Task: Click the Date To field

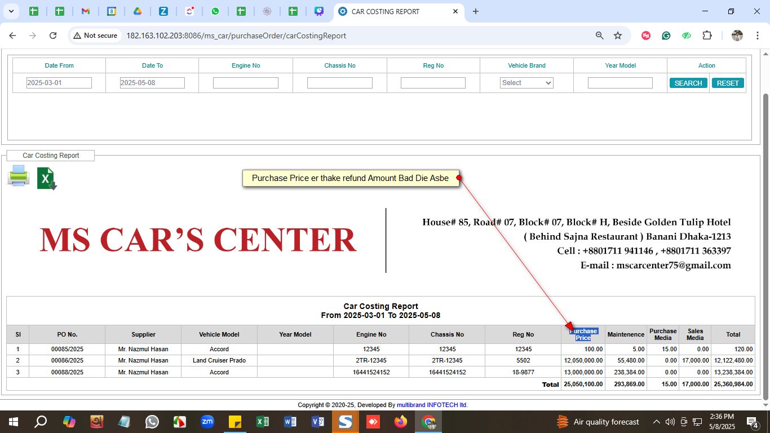Action: click(x=152, y=83)
